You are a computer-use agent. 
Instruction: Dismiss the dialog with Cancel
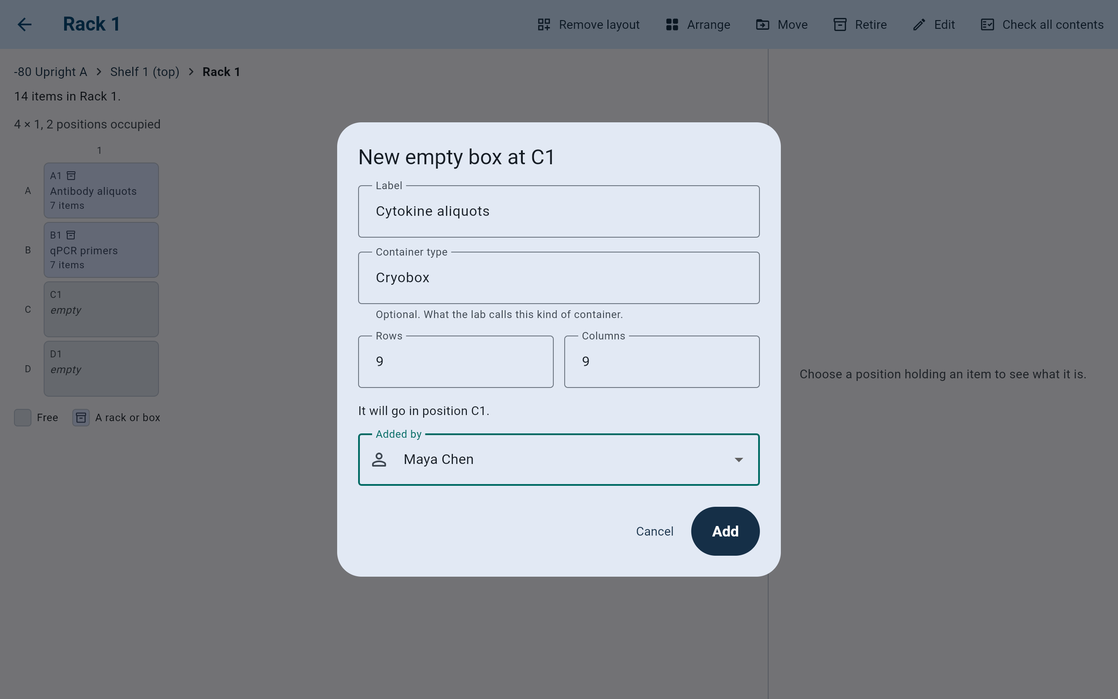[655, 531]
